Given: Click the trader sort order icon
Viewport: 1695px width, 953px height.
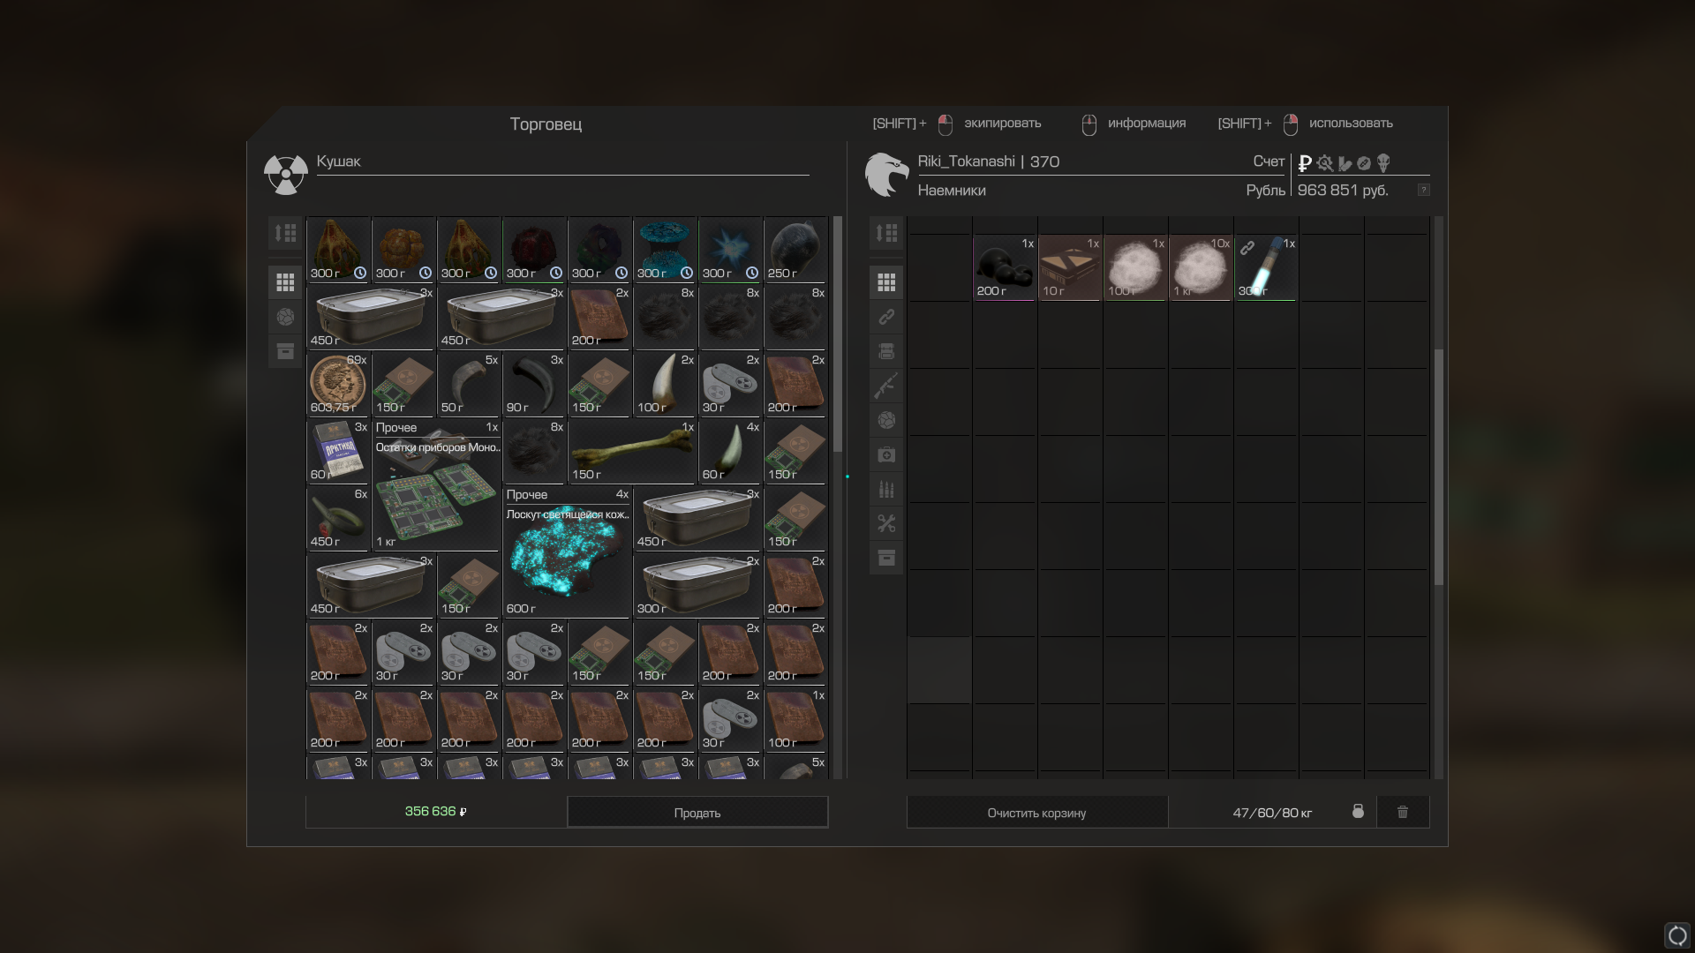Looking at the screenshot, I should click(x=285, y=233).
